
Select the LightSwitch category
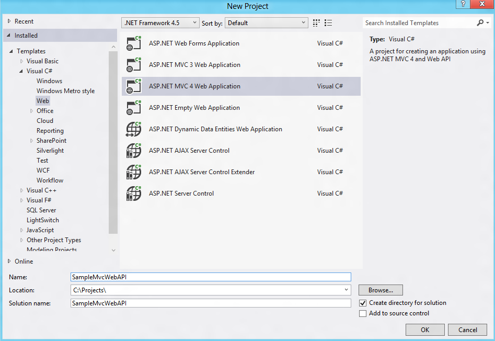[x=43, y=220]
